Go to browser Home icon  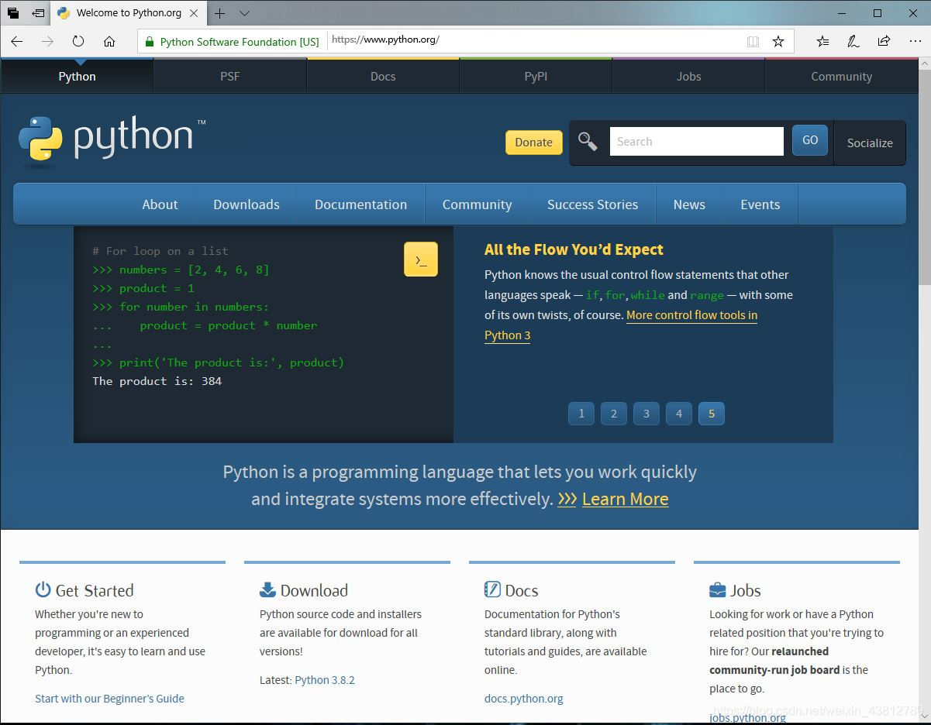click(x=109, y=41)
